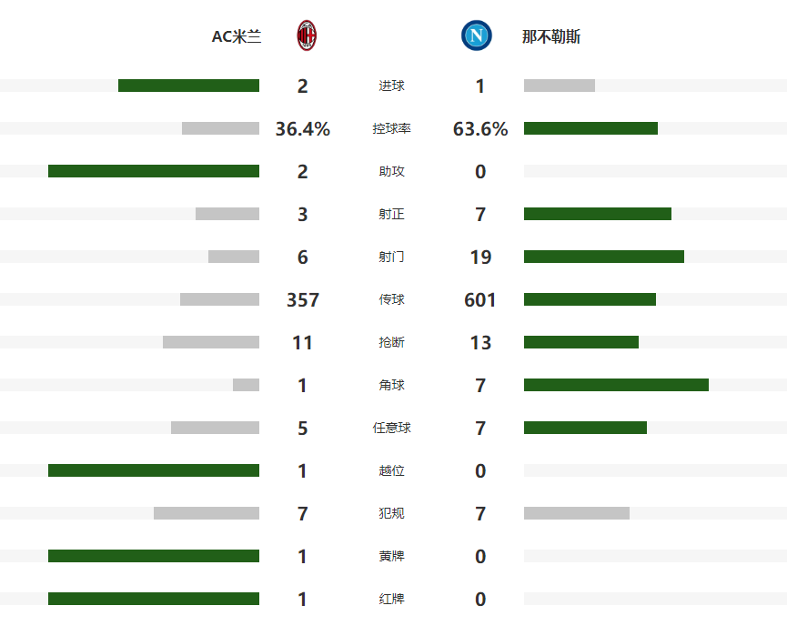The image size is (787, 636).
Task: Click the 进球 stat label
Action: (392, 86)
